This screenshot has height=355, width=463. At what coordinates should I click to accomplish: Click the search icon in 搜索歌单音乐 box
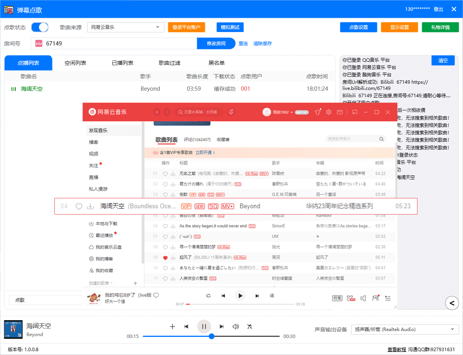point(381,139)
